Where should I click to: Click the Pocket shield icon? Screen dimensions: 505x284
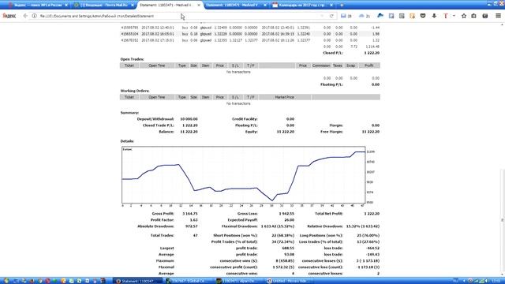423,16
